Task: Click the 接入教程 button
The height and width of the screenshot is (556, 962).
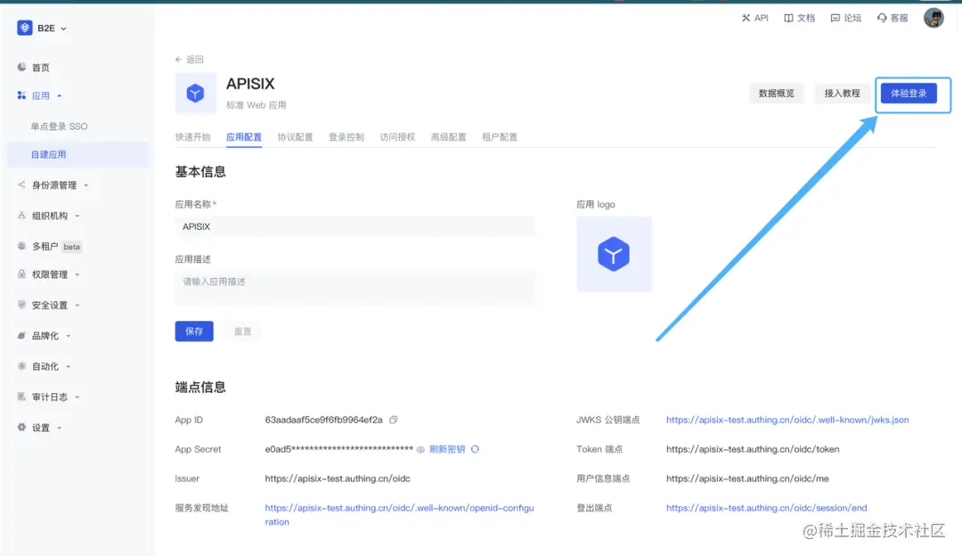Action: click(x=843, y=94)
